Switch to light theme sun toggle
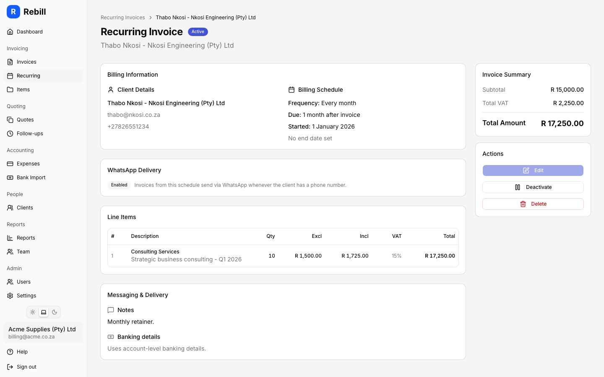Image resolution: width=604 pixels, height=377 pixels. 33,312
